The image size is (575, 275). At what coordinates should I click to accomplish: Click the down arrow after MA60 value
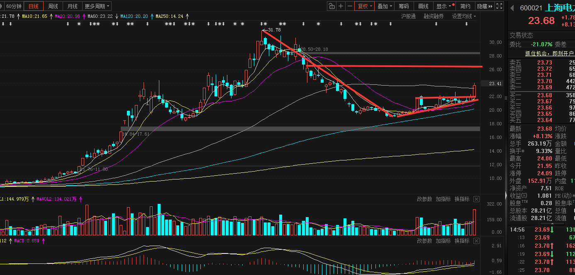(x=117, y=16)
